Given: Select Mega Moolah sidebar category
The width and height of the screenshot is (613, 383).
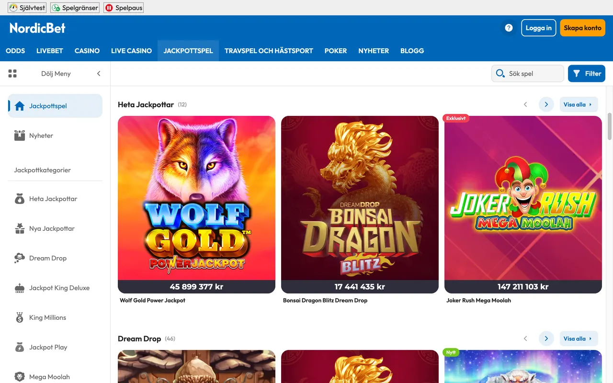Looking at the screenshot, I should (55, 377).
